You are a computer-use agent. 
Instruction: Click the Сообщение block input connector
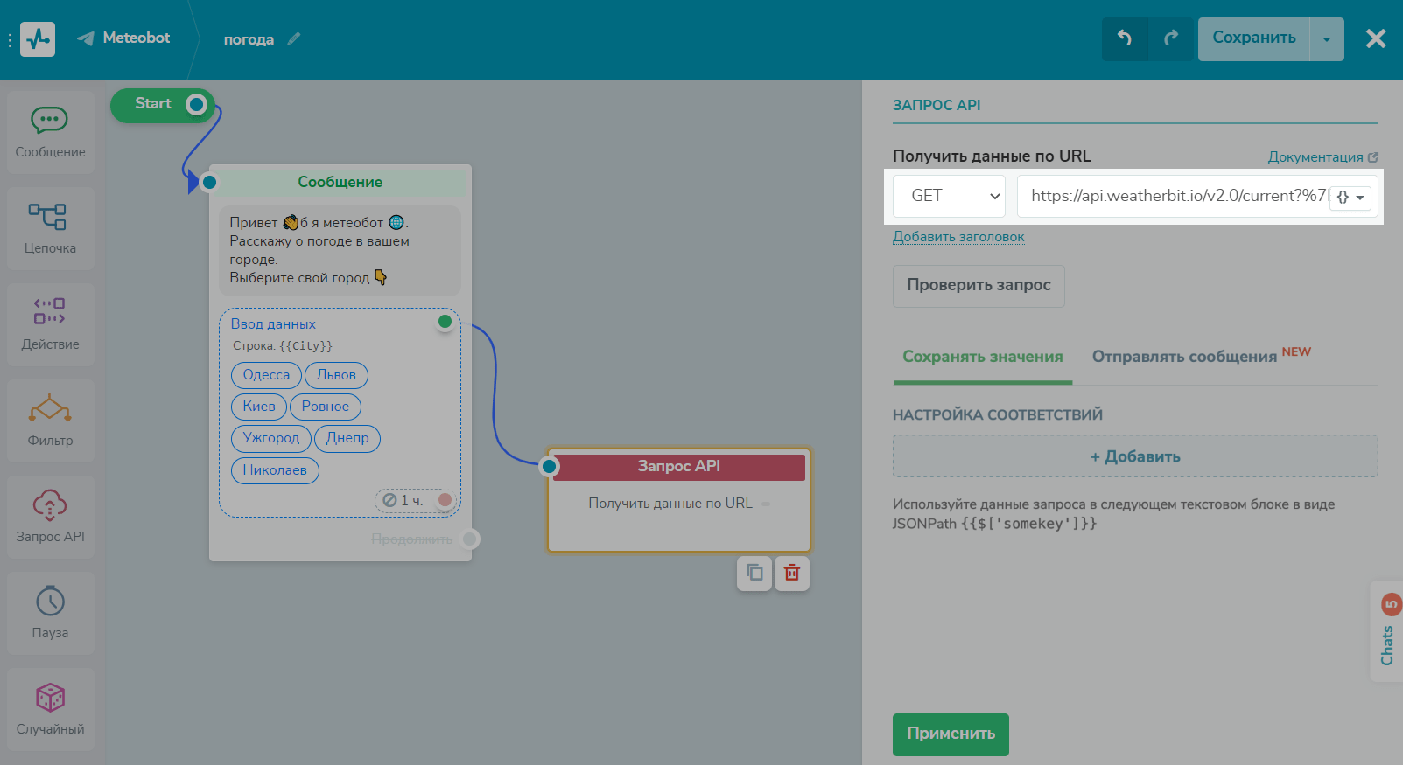point(208,182)
